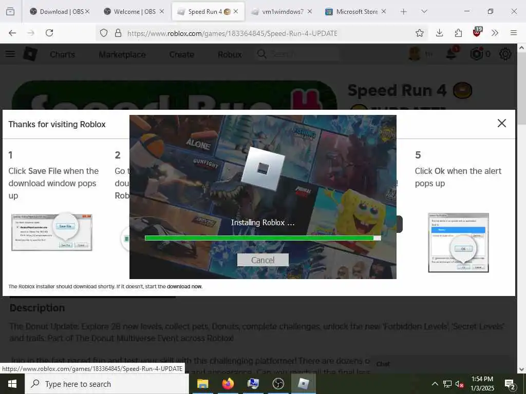Open Roblox settings gear
This screenshot has width=526, height=394.
(505, 54)
